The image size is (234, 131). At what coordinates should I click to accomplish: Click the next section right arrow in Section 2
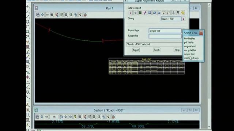pos(71,117)
